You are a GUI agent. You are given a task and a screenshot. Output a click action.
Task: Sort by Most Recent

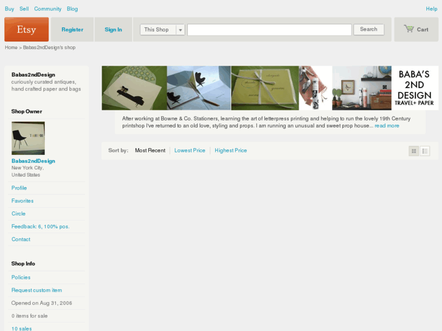(x=150, y=151)
